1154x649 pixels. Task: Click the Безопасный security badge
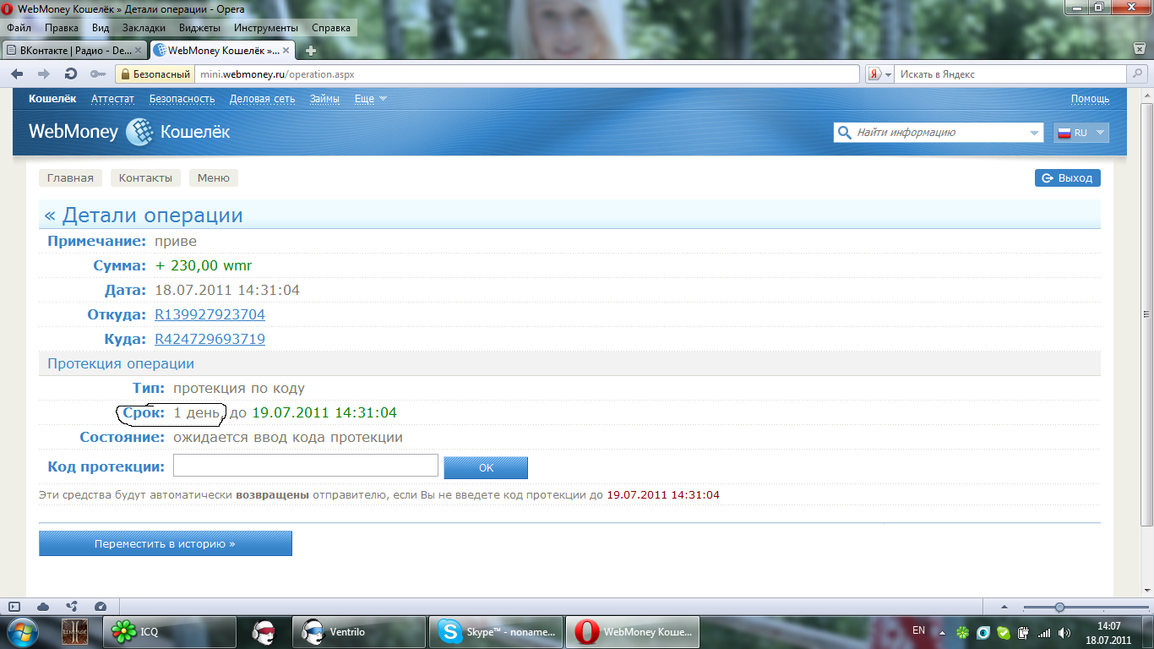coord(155,74)
